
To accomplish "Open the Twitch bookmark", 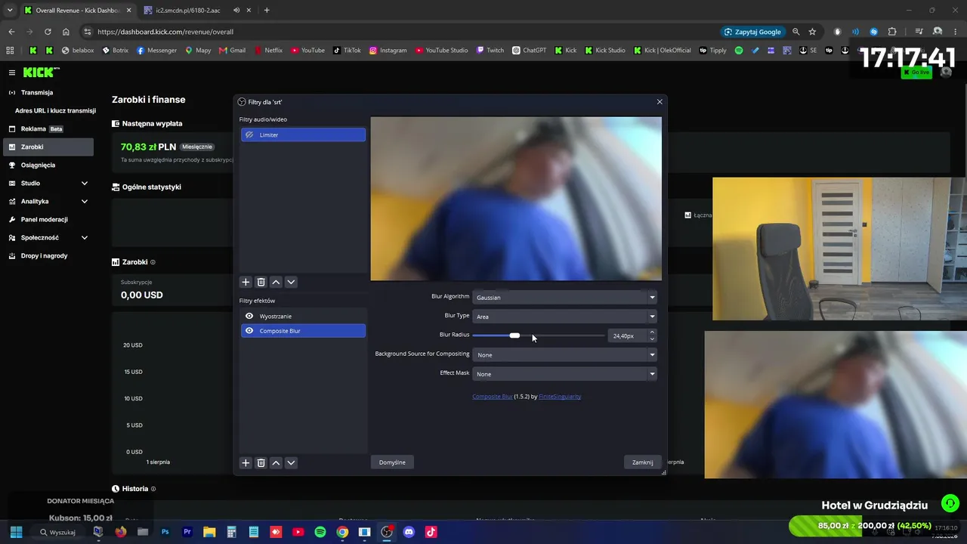I will coord(490,51).
